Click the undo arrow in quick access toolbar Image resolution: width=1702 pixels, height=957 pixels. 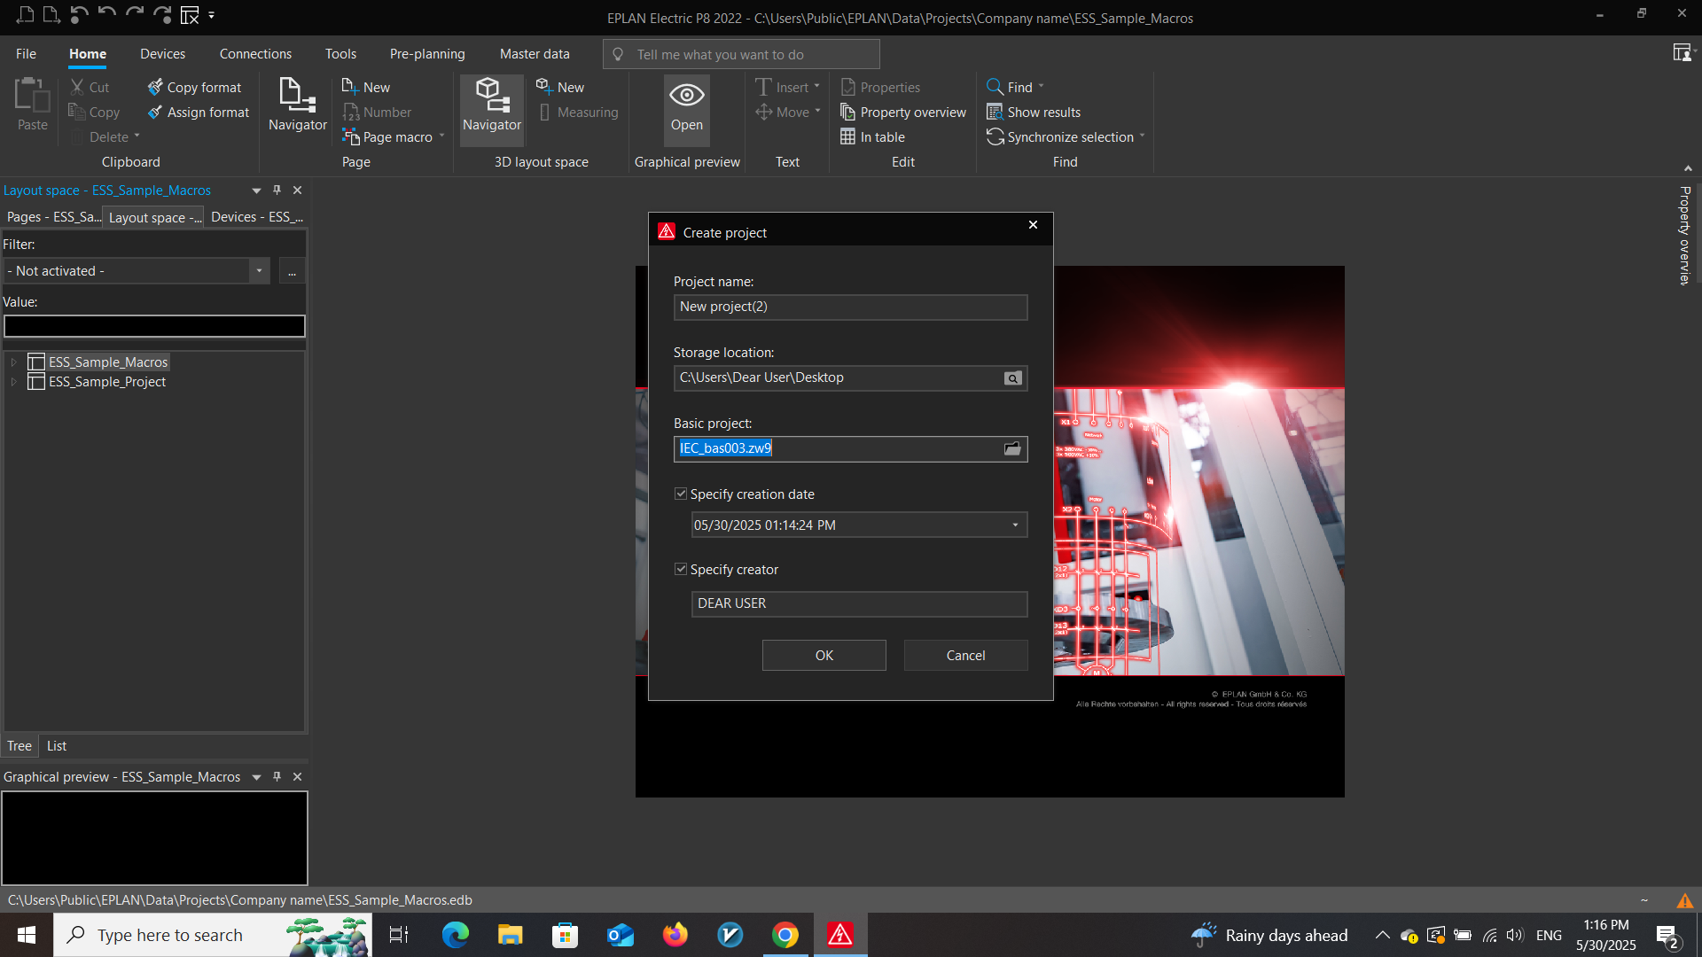pos(107,14)
